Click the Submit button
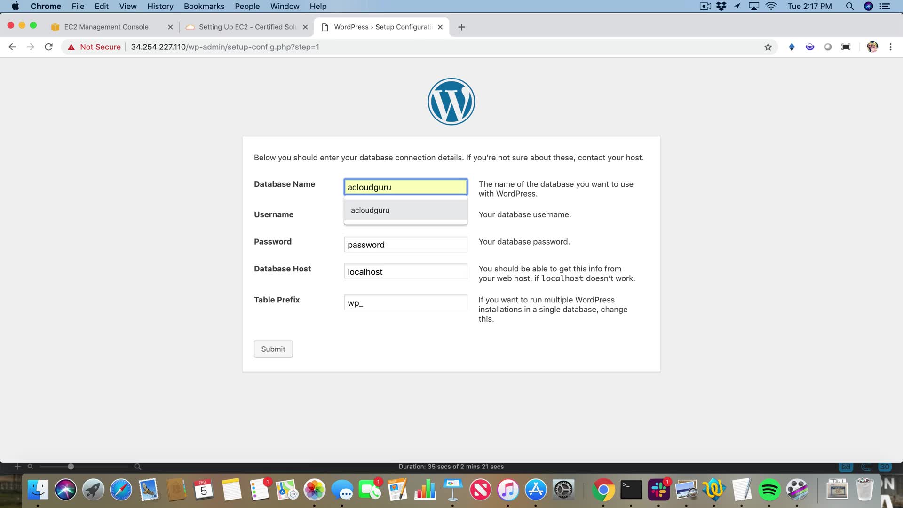This screenshot has width=903, height=508. click(273, 349)
